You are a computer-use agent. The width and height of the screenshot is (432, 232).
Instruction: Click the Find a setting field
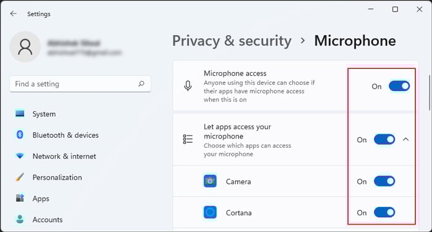pos(80,84)
